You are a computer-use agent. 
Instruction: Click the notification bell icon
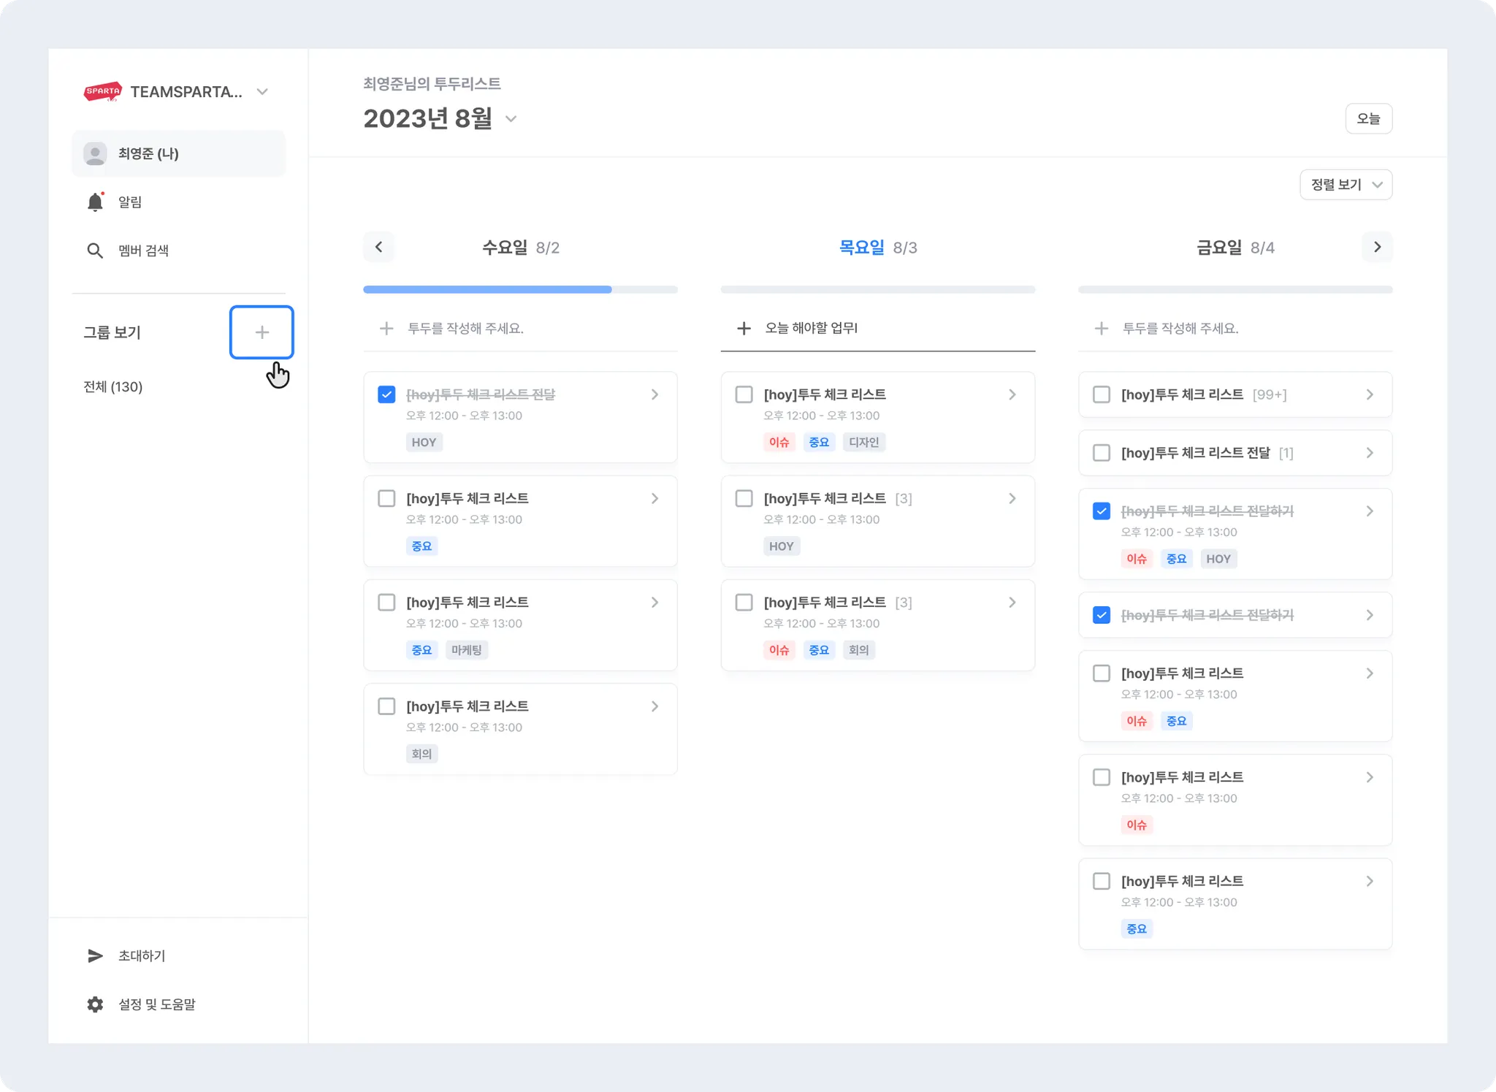pyautogui.click(x=95, y=202)
